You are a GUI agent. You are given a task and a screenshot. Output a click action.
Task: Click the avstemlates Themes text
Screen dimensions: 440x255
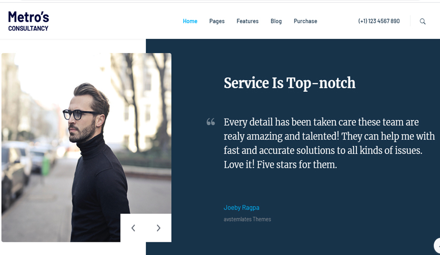247,219
